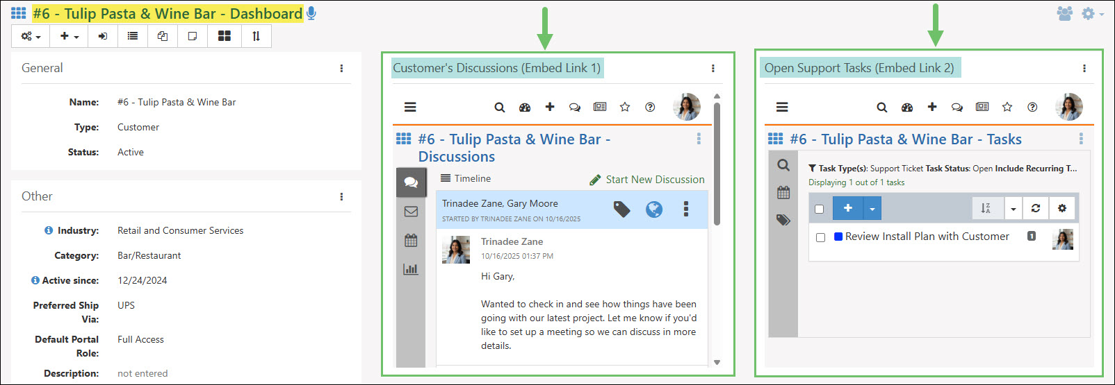This screenshot has width=1115, height=385.
Task: Open hamburger menu in Tasks embed
Action: click(x=782, y=107)
